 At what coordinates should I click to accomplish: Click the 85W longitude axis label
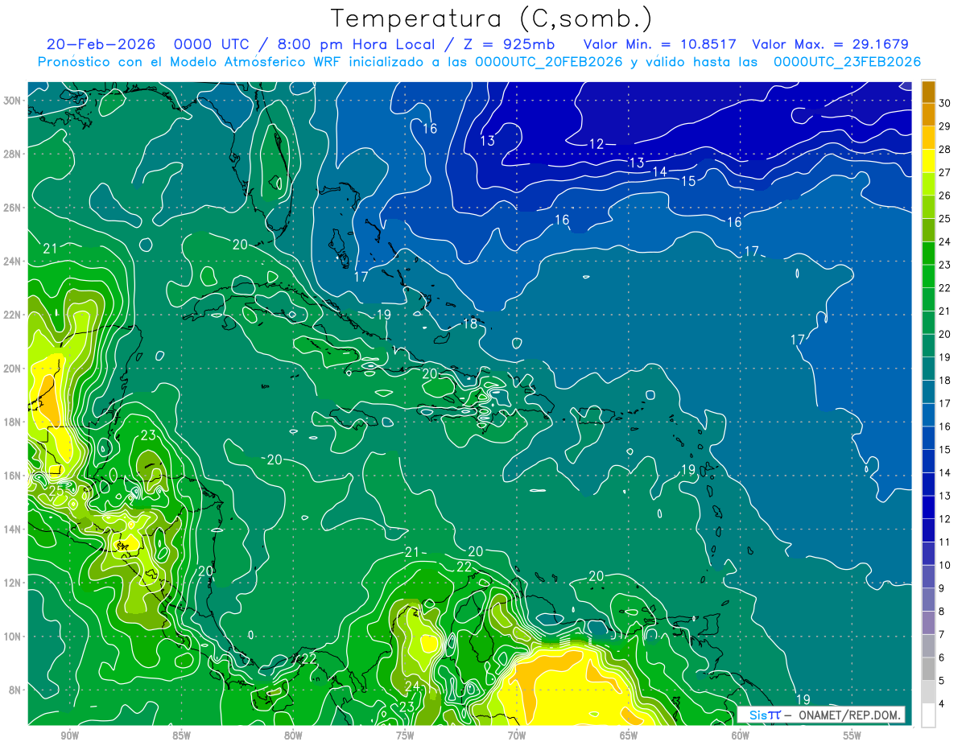click(x=181, y=736)
